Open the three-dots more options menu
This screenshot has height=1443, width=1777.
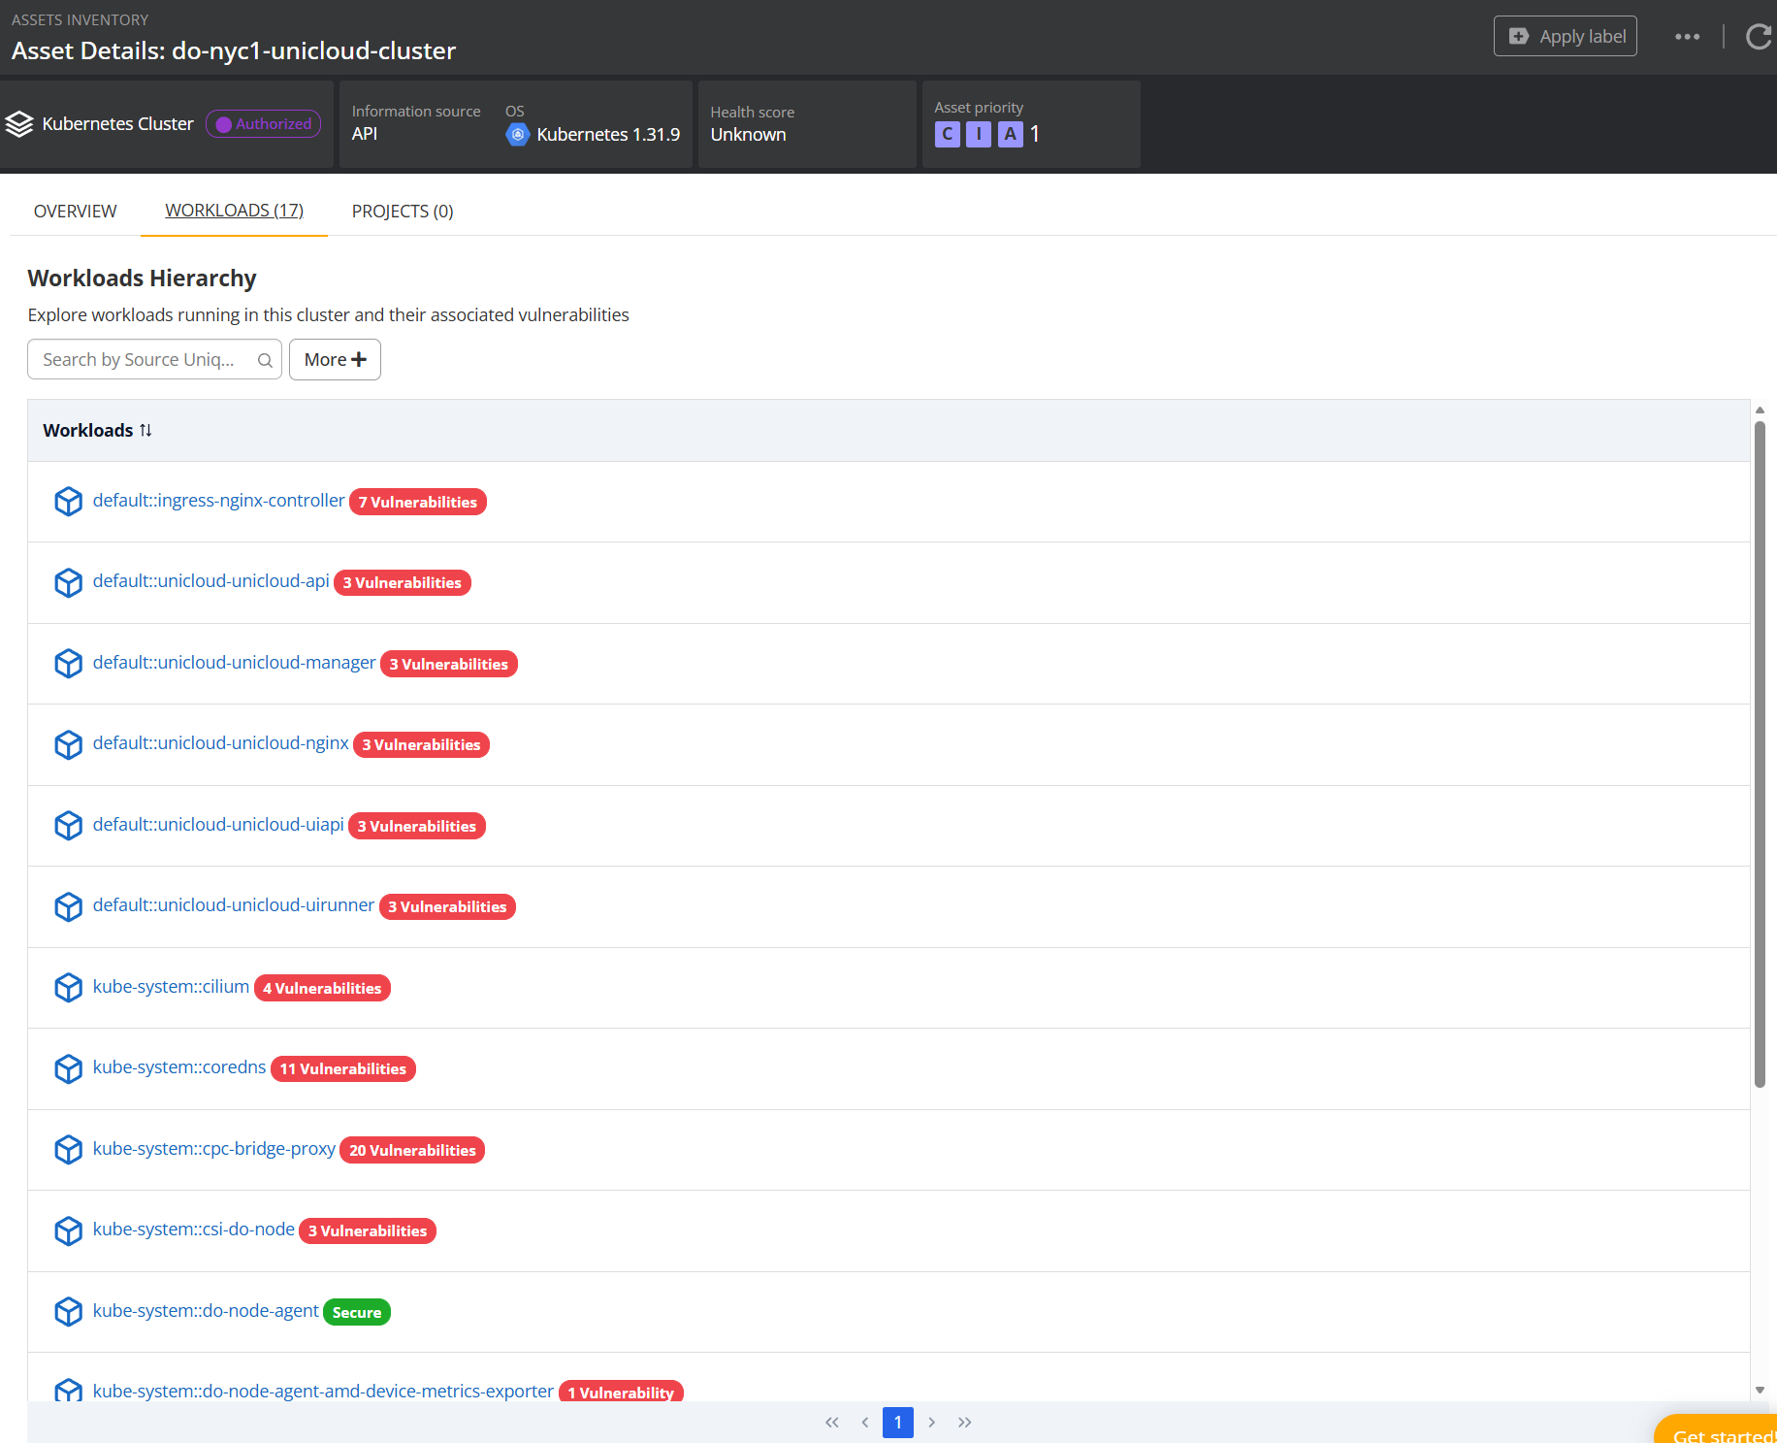pyautogui.click(x=1687, y=37)
